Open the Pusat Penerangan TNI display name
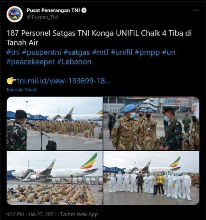The height and width of the screenshot is (220, 206). (53, 10)
